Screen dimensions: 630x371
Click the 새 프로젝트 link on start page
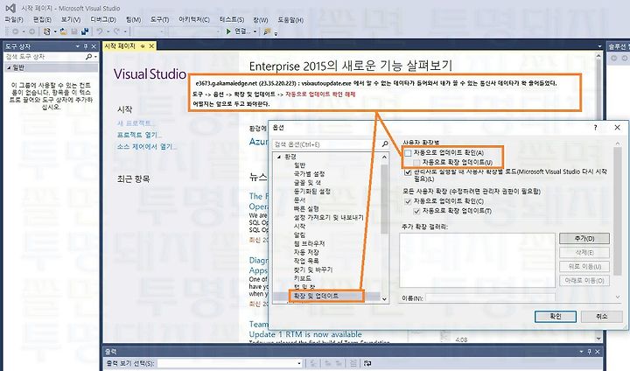[x=136, y=123]
